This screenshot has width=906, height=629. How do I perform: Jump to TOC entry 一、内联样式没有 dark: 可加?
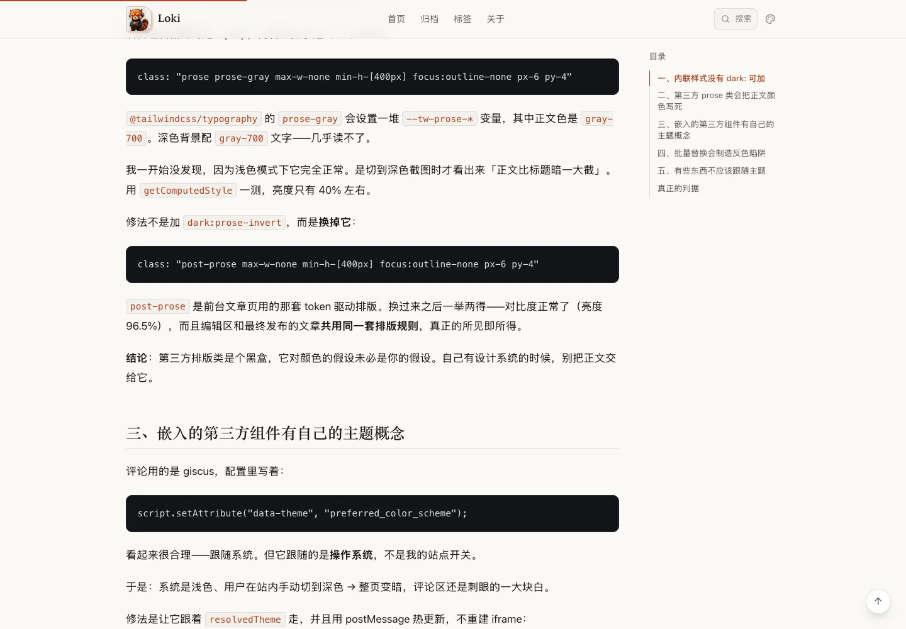712,79
